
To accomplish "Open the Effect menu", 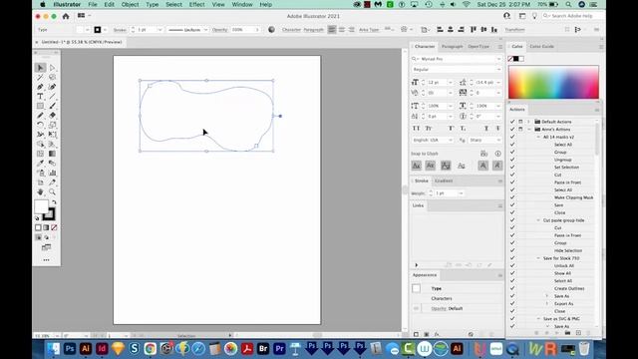I will click(x=197, y=4).
